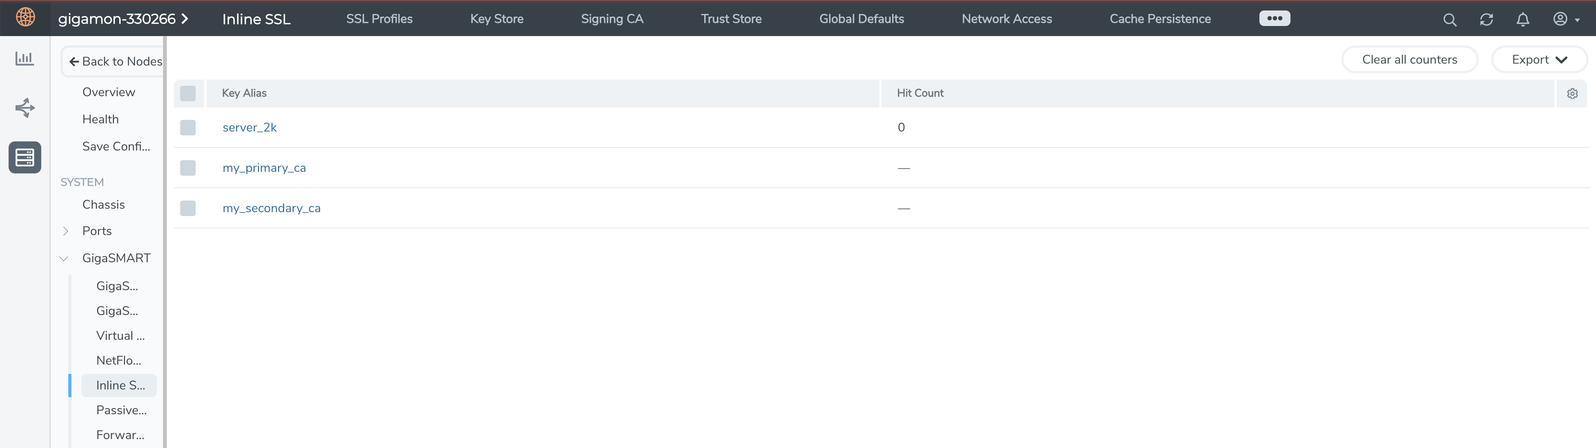This screenshot has height=448, width=1596.
Task: Show more tabs via the ellipsis button
Action: pyautogui.click(x=1275, y=19)
